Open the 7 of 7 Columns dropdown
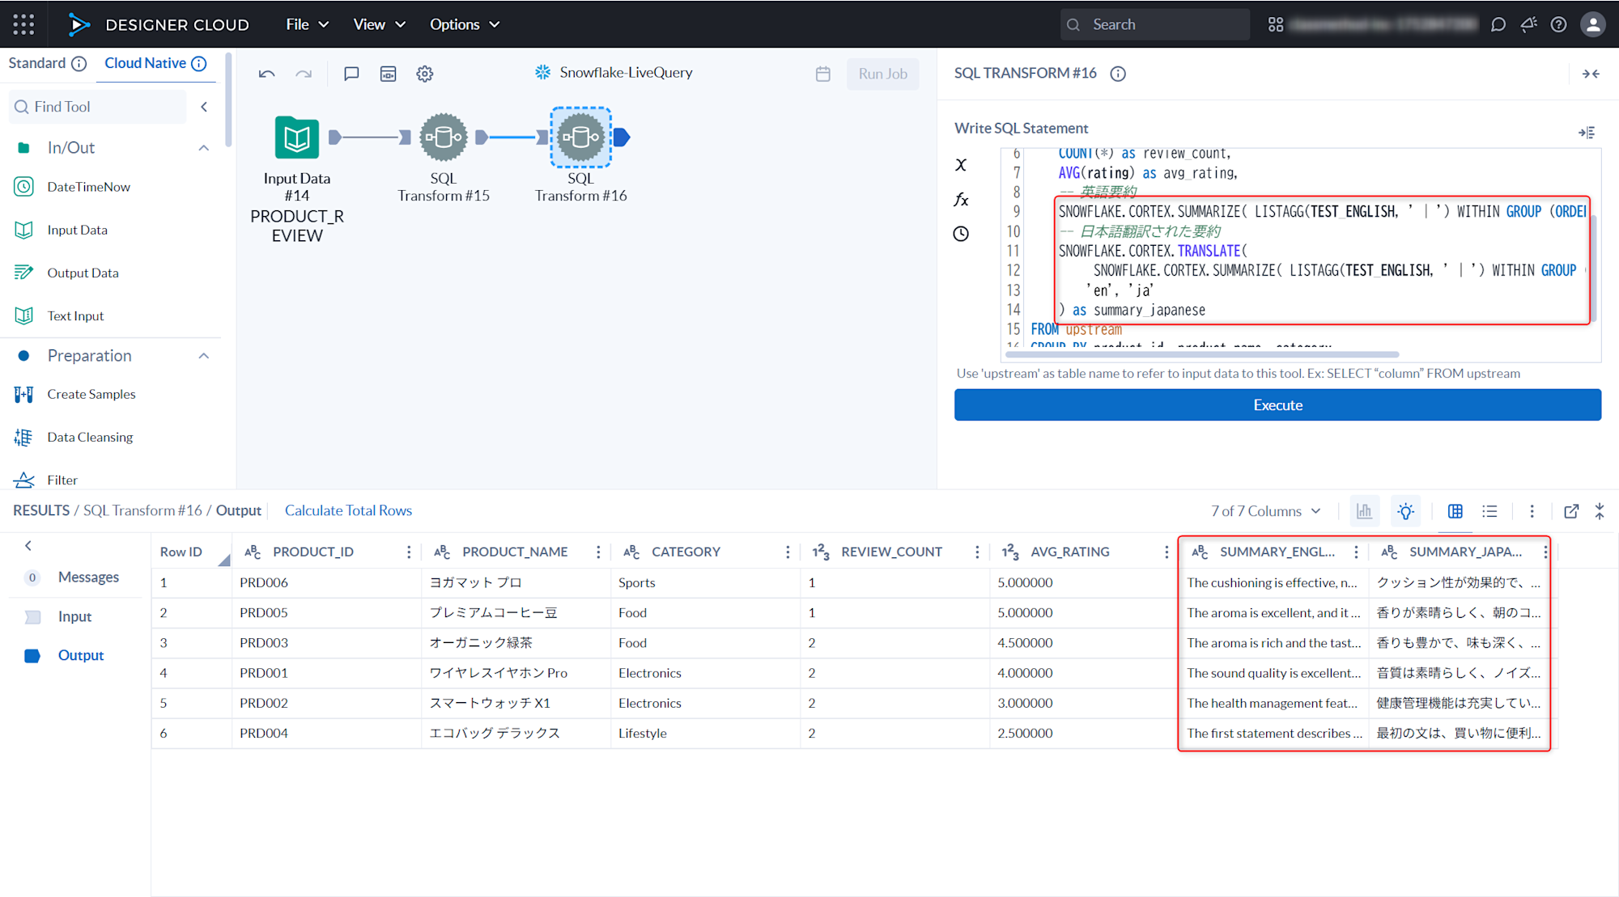The height and width of the screenshot is (897, 1619). 1266,511
